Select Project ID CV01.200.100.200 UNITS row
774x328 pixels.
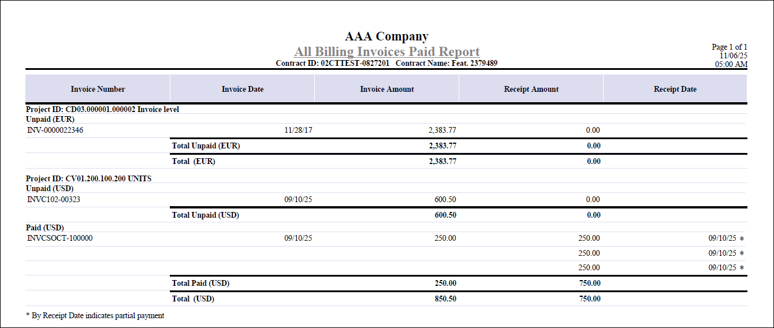88,178
